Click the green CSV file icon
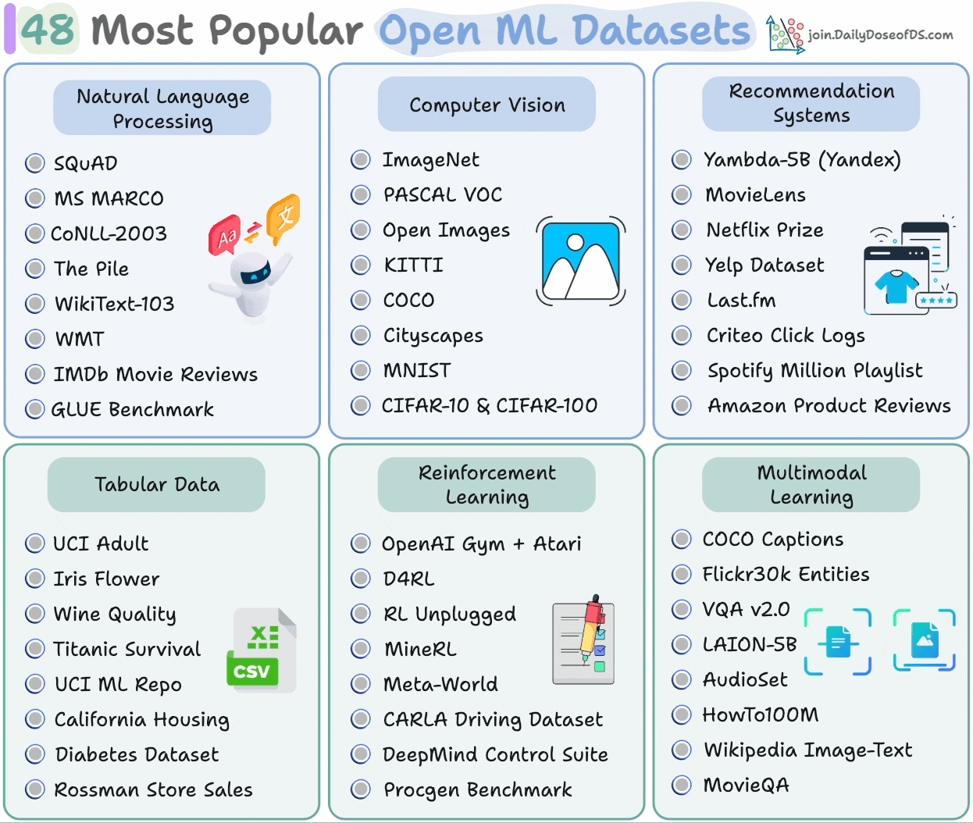The height and width of the screenshot is (823, 973). point(262,650)
